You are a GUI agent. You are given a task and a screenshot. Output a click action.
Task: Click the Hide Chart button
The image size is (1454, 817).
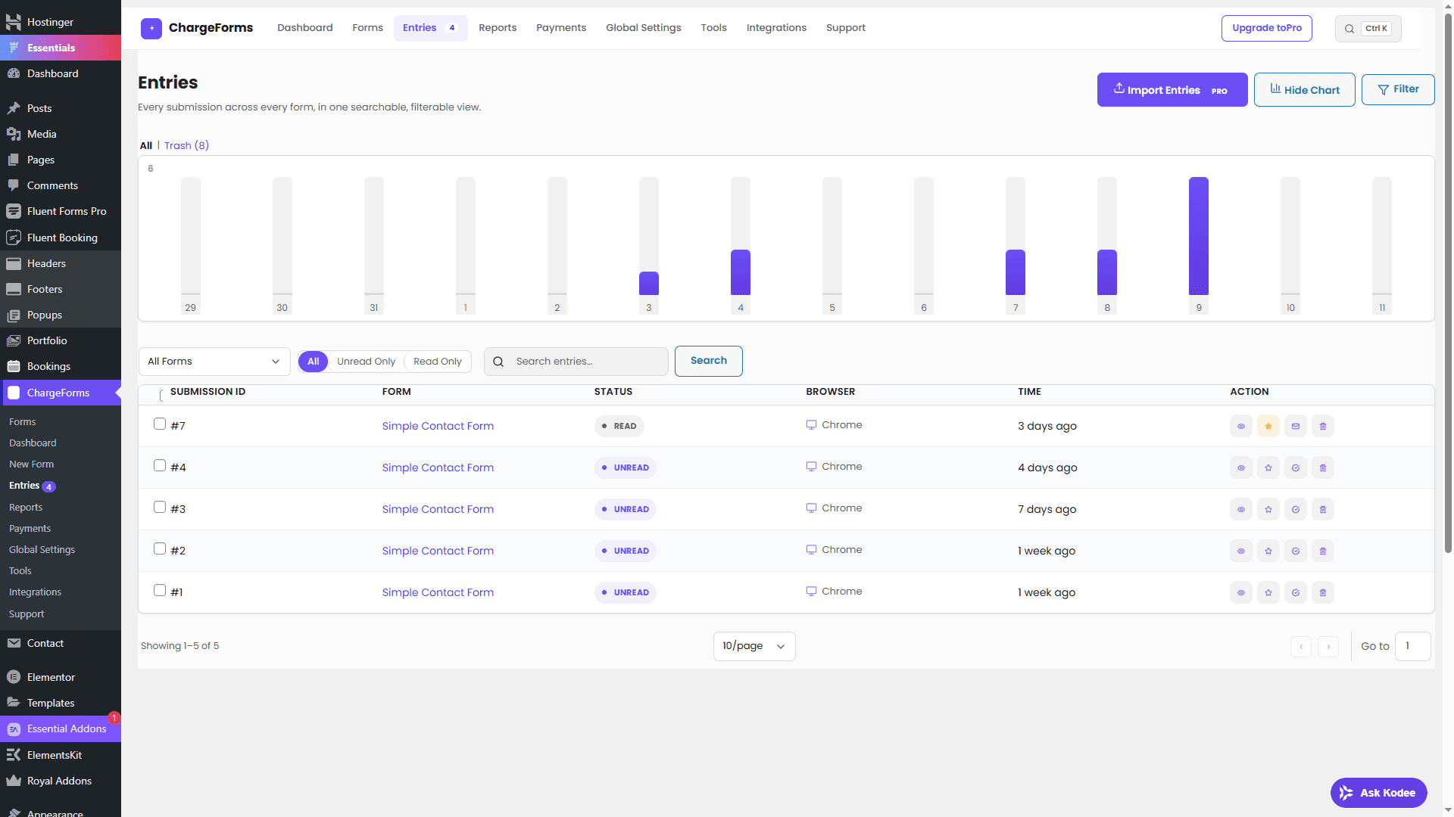click(1305, 90)
